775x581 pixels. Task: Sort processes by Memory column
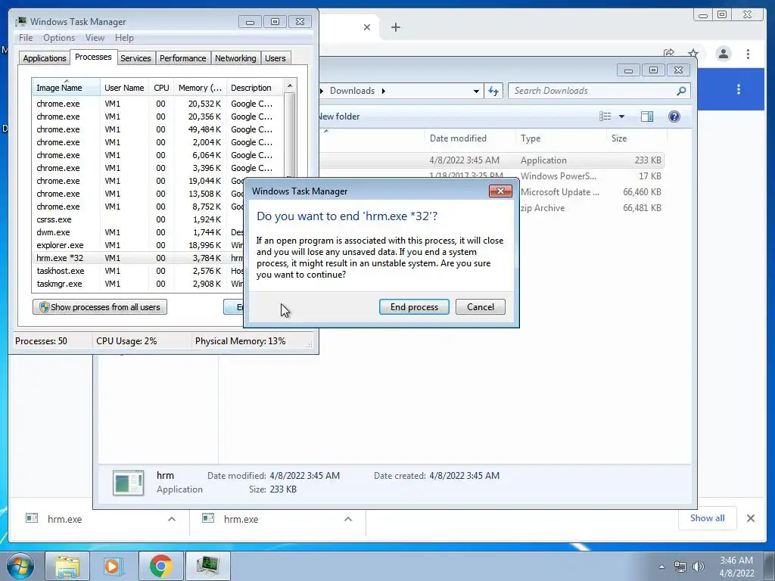pyautogui.click(x=200, y=88)
